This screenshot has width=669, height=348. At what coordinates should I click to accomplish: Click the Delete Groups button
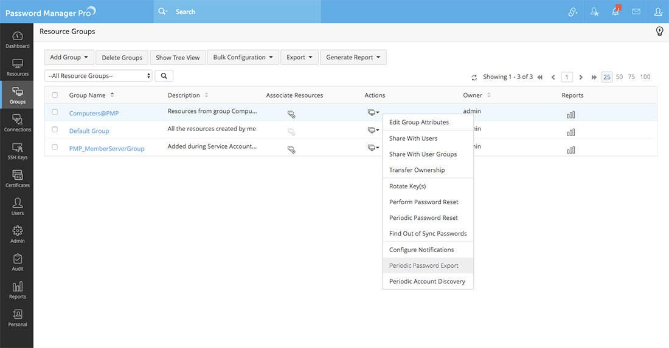122,58
